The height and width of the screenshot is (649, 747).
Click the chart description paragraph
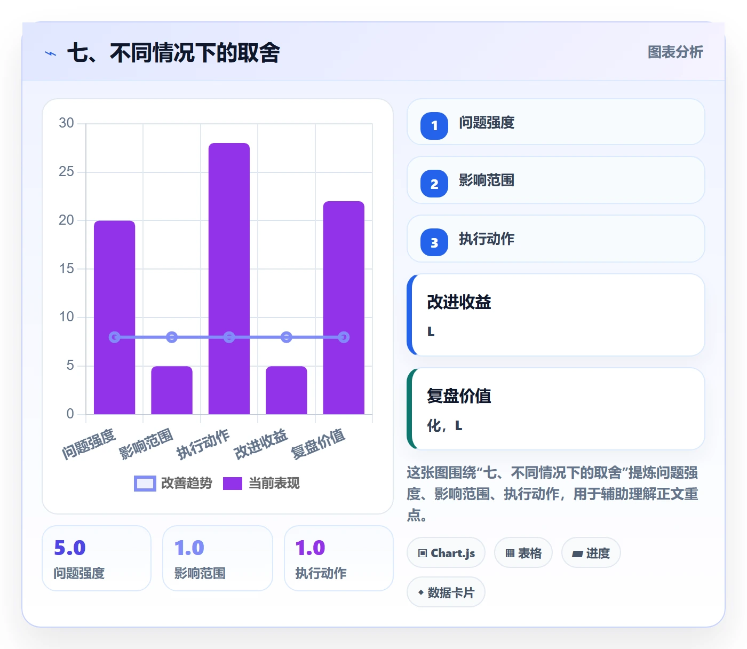click(x=553, y=494)
